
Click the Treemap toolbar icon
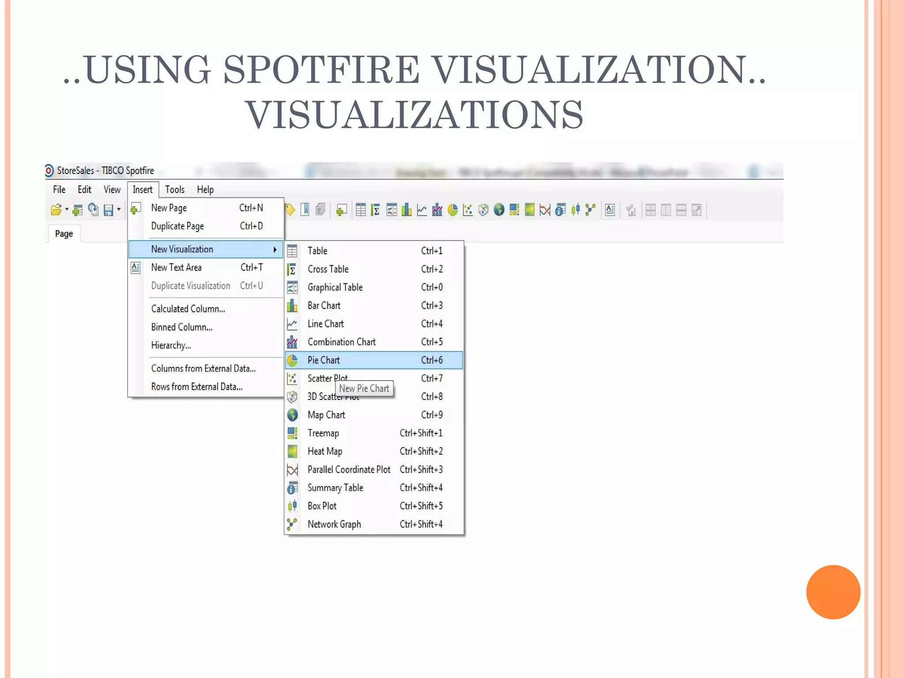coord(514,210)
